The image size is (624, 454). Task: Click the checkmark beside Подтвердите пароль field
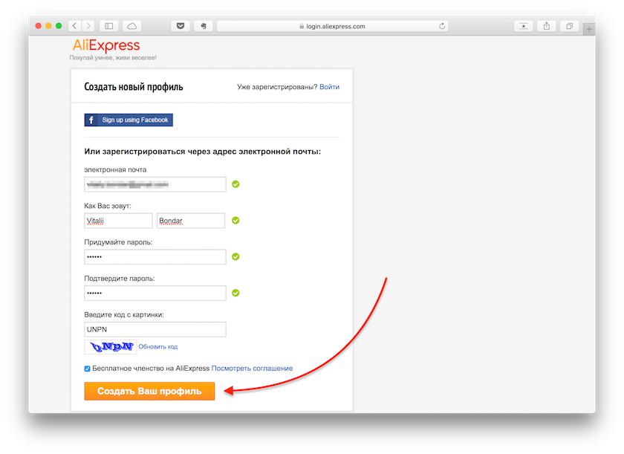click(235, 293)
